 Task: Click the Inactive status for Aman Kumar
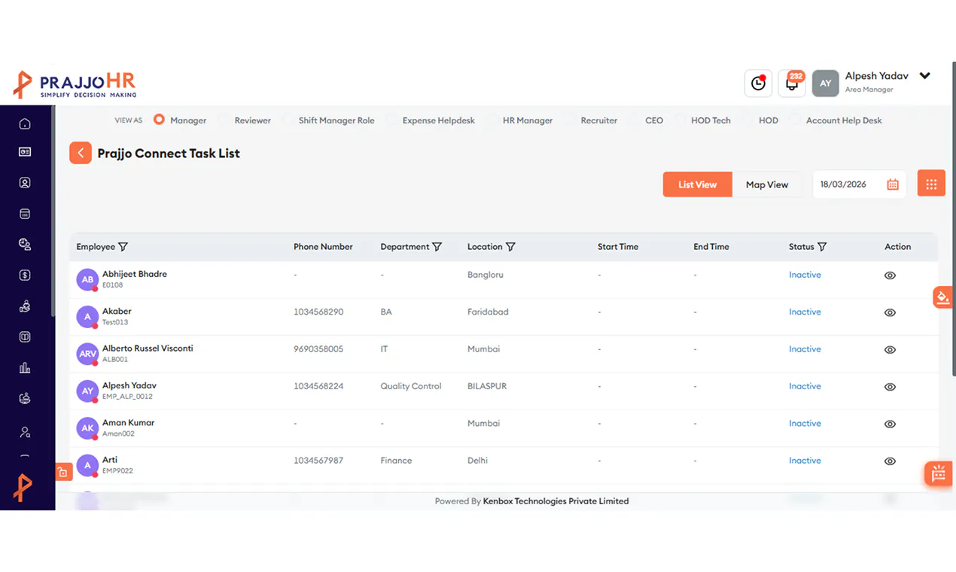[x=805, y=424]
